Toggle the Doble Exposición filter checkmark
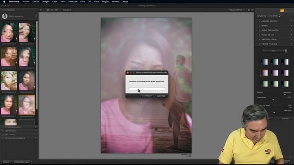Screen dimensions: 294x165 coord(260,30)
